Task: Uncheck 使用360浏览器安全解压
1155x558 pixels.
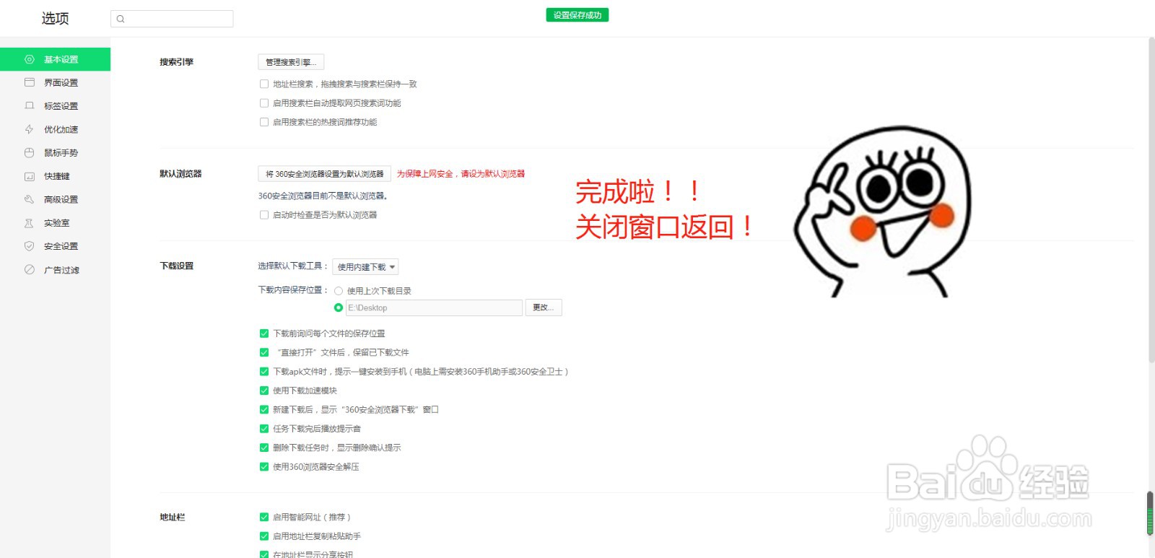Action: 264,467
